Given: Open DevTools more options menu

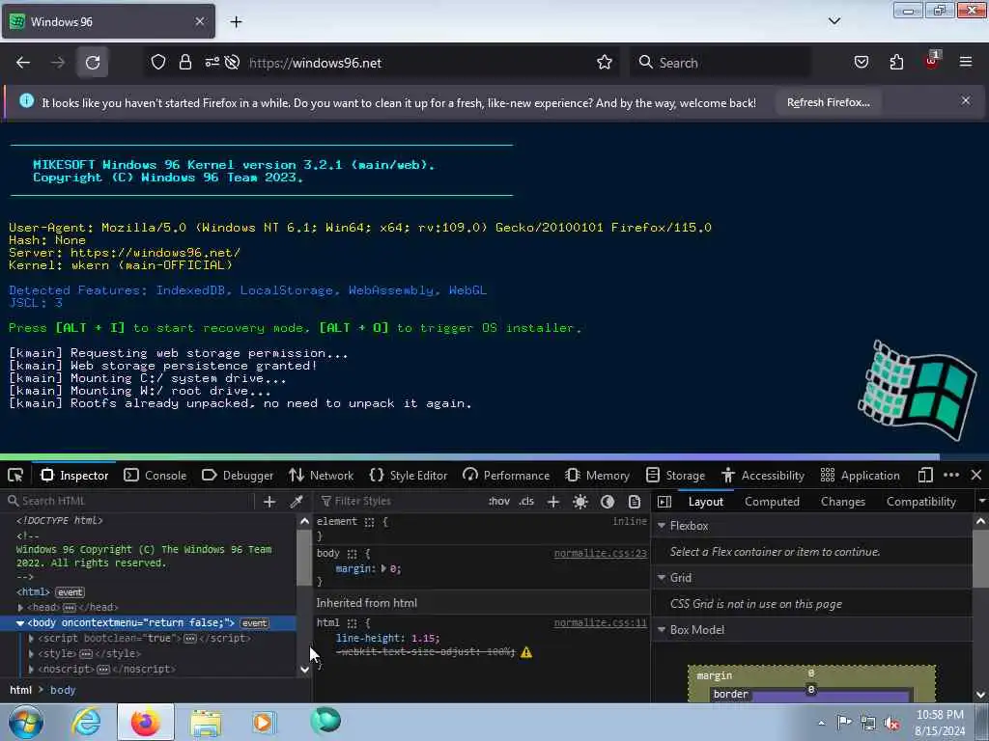Looking at the screenshot, I should coord(951,475).
